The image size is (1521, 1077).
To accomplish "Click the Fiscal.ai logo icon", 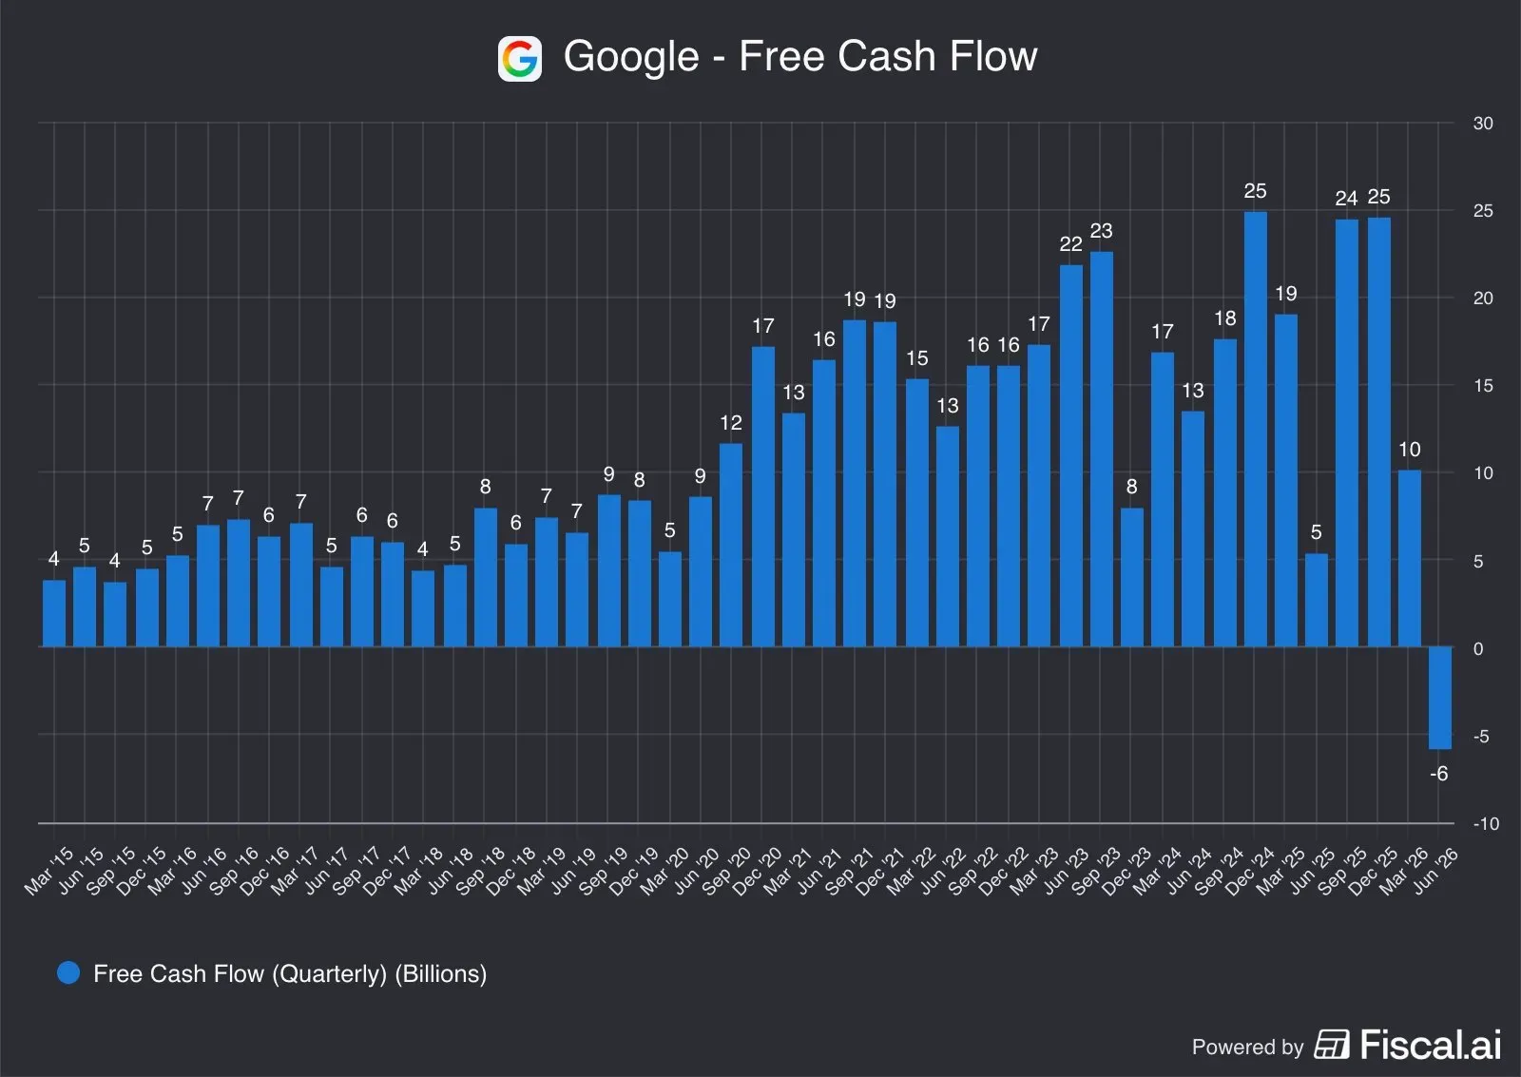I will (x=1332, y=1044).
